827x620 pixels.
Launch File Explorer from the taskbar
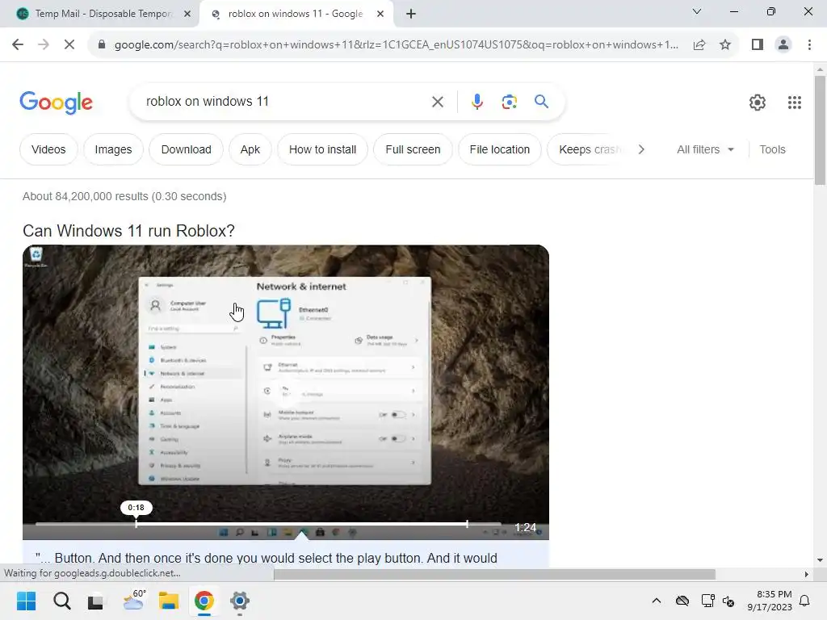point(169,601)
